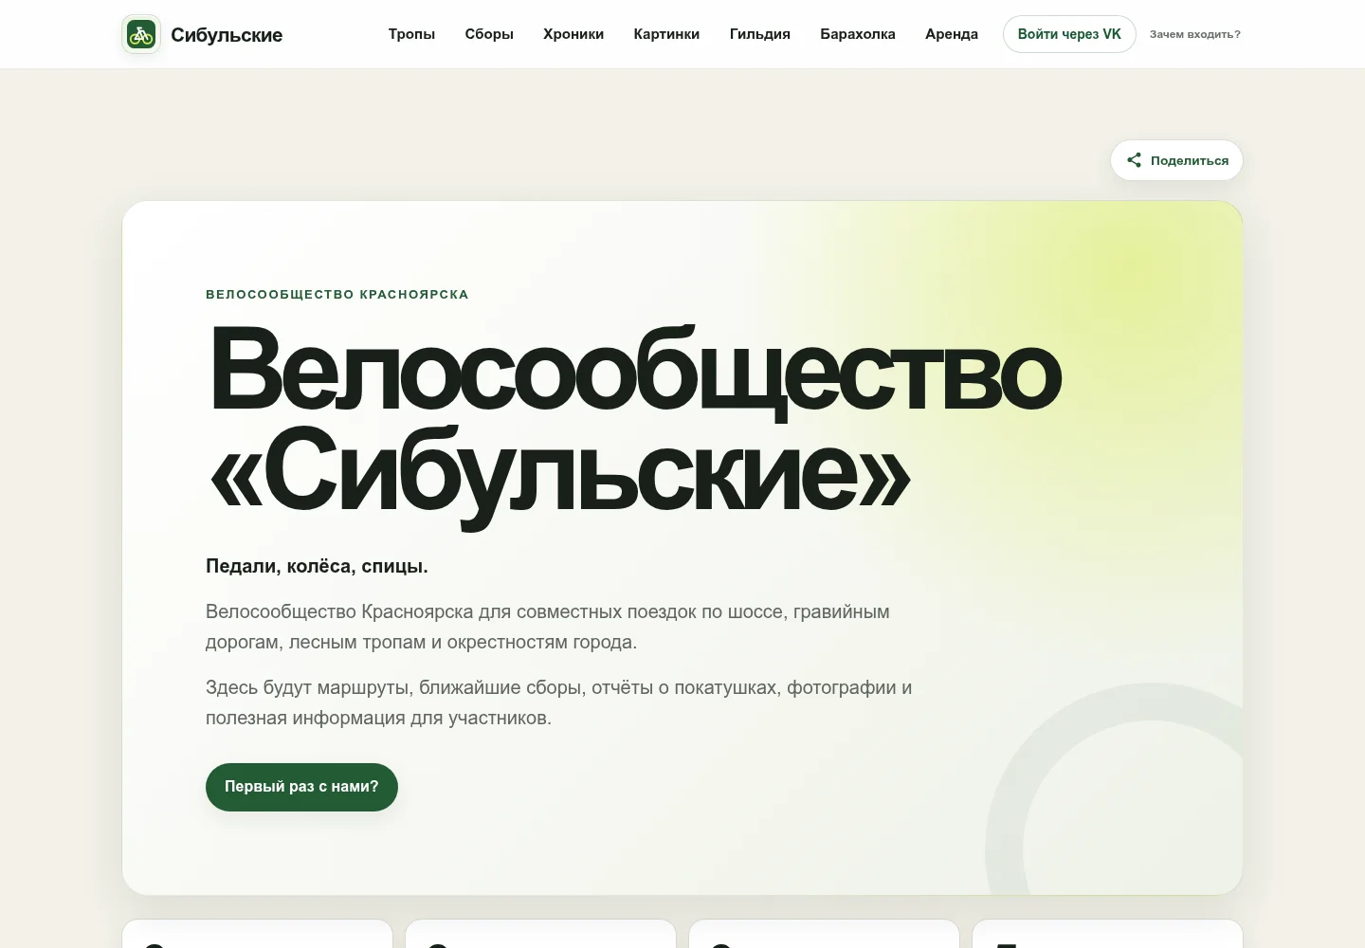Click the ВЕЛОСООБЩЕСТВО КРАСНОЯРСКА eyebrow label
This screenshot has height=948, width=1365.
[337, 295]
